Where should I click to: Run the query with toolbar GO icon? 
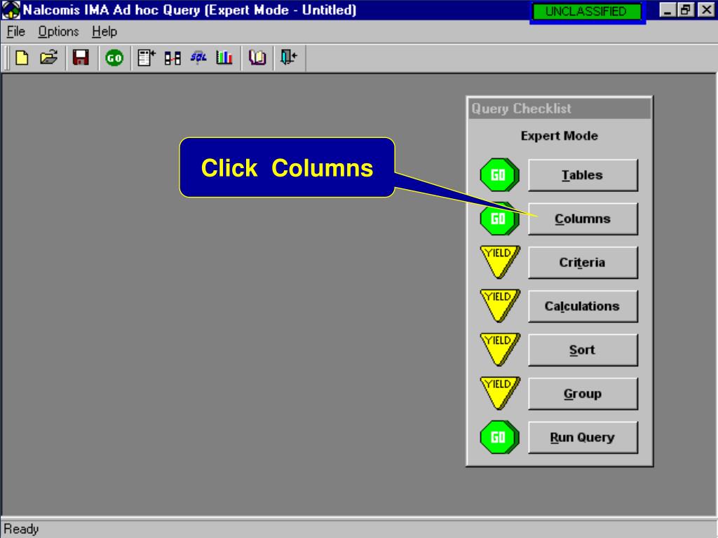(114, 58)
